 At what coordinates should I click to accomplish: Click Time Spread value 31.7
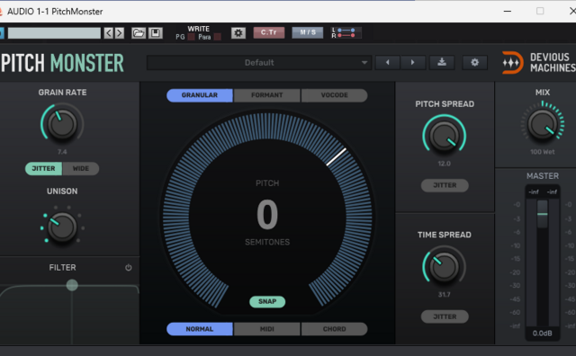pos(444,295)
